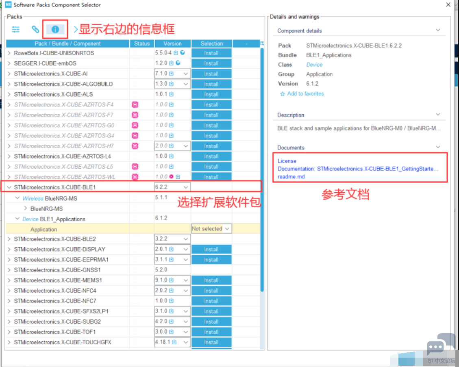This screenshot has height=367, width=459.
Task: Click the pink chip status icon for X-CUBE-AZRTOS-WL
Action: 135,177
